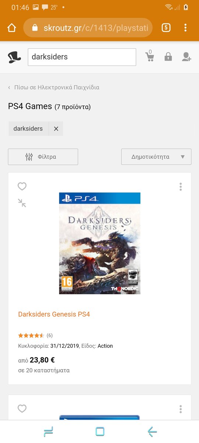Open the add user account icon
The width and height of the screenshot is (199, 443).
click(186, 57)
